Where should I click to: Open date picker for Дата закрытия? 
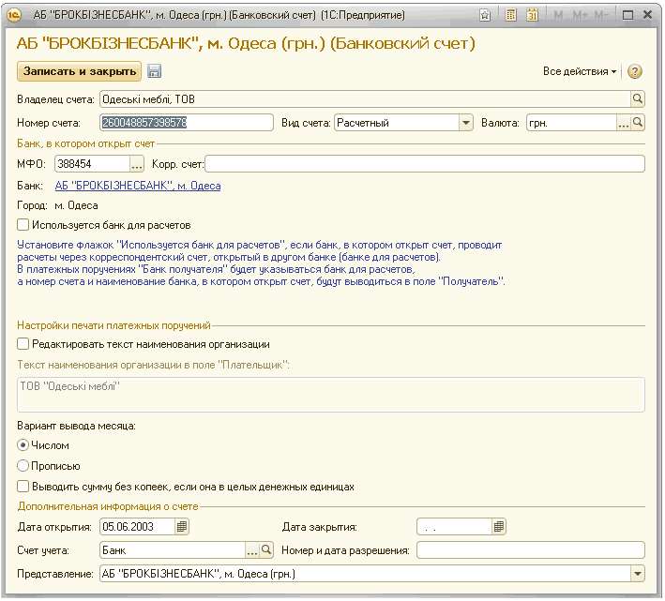click(499, 527)
